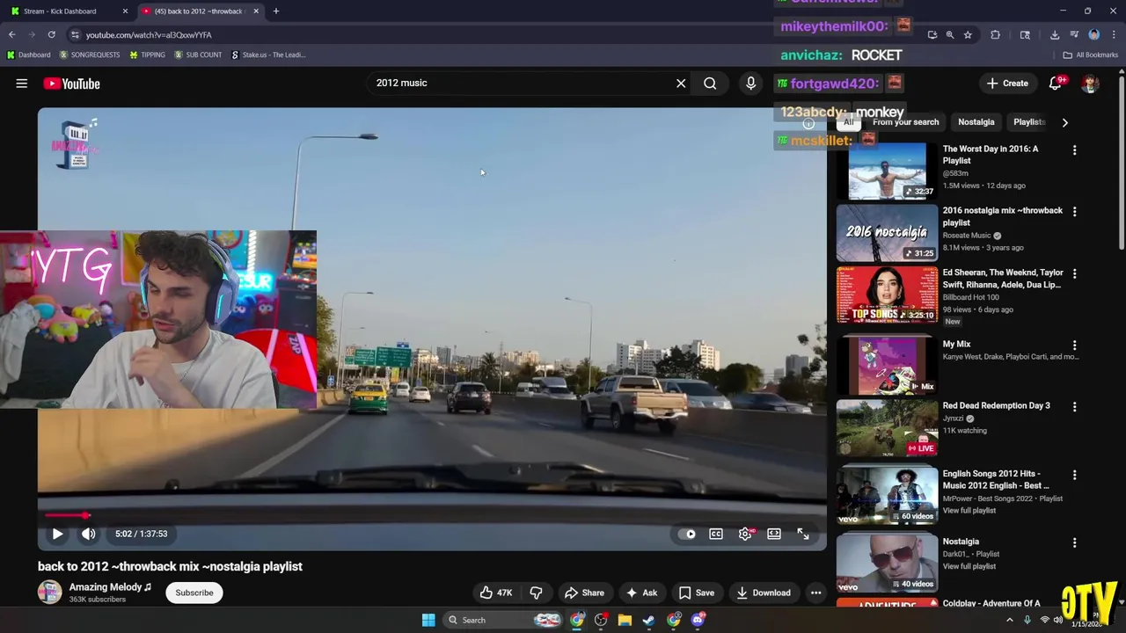The height and width of the screenshot is (633, 1126).
Task: Open the YouTube hamburger guide menu
Action: [x=22, y=84]
